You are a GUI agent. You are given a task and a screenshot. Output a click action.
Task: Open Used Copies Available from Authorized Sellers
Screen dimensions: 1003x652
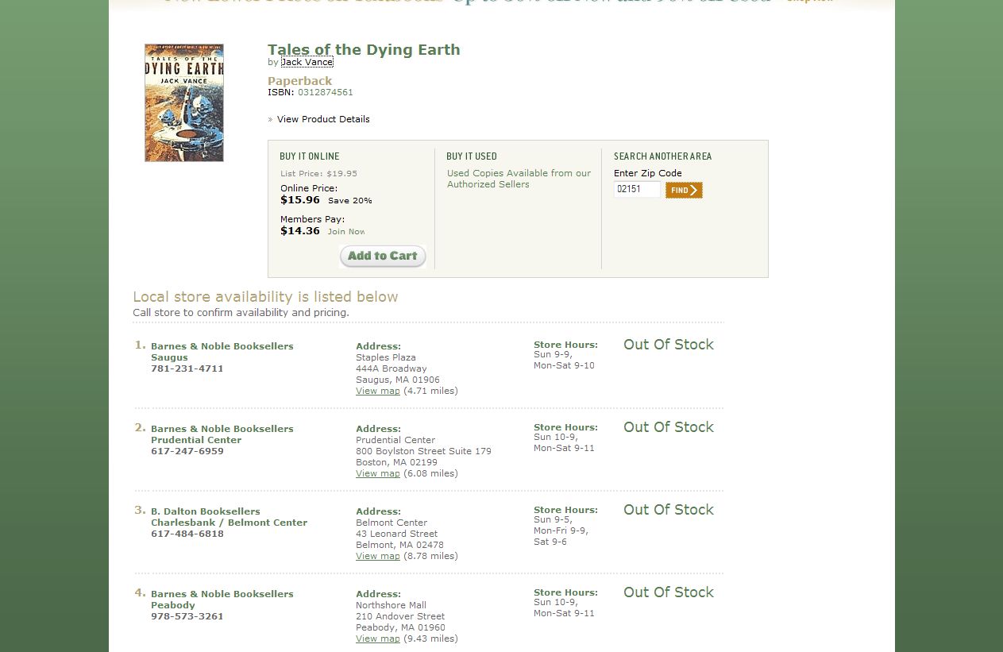[519, 179]
